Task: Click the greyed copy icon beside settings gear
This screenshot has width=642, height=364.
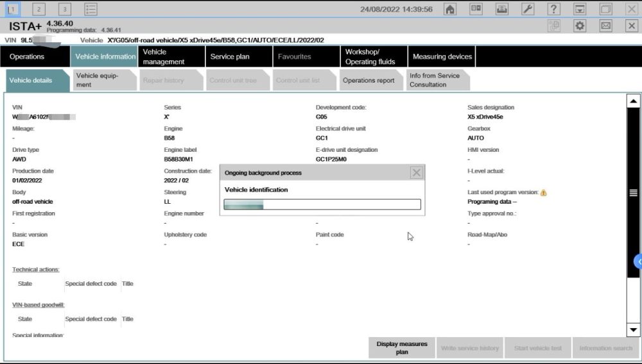Action: point(553,26)
